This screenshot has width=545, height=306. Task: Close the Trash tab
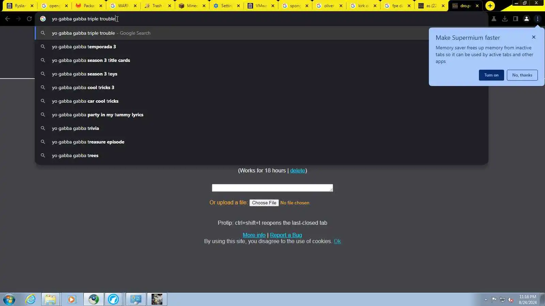[x=170, y=6]
